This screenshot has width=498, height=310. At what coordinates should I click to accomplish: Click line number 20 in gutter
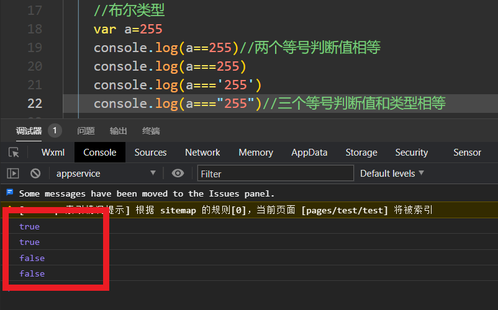tap(35, 66)
